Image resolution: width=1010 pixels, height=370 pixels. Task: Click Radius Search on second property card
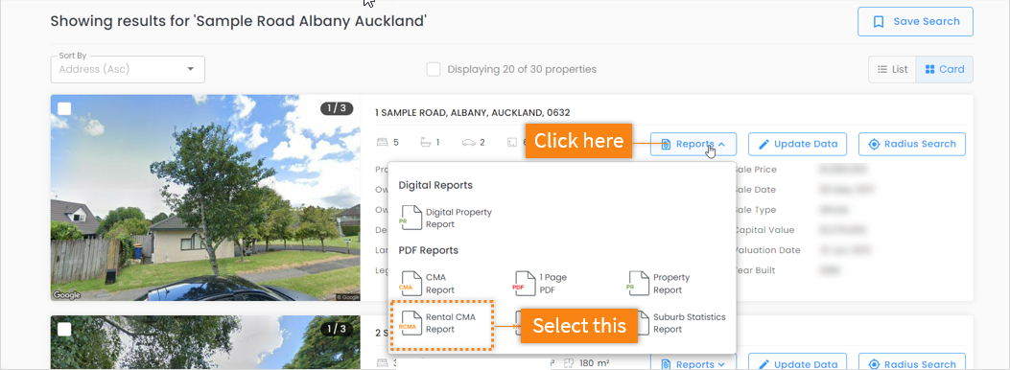tap(912, 362)
